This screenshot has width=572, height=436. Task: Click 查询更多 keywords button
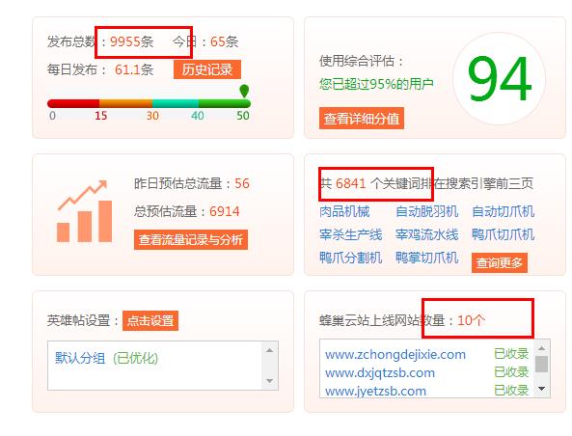pyautogui.click(x=500, y=262)
